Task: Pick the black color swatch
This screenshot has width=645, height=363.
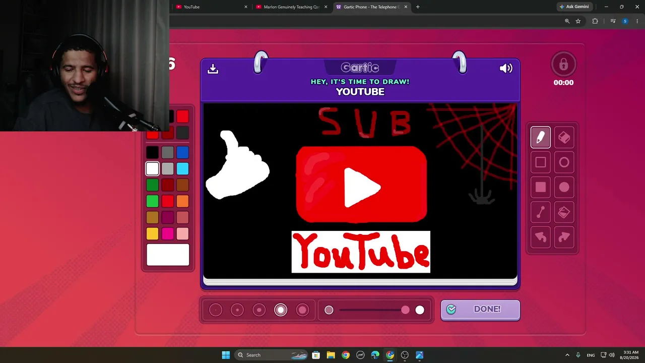Action: [152, 152]
